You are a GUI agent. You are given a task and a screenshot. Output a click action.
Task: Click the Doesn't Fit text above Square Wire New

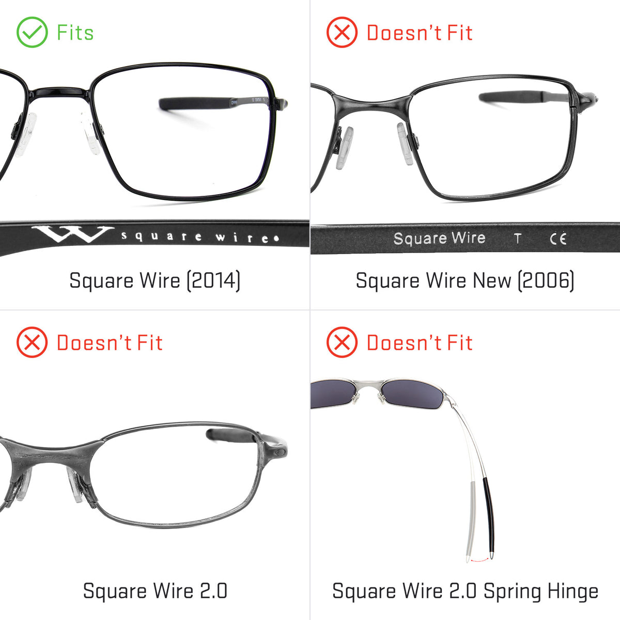420,33
